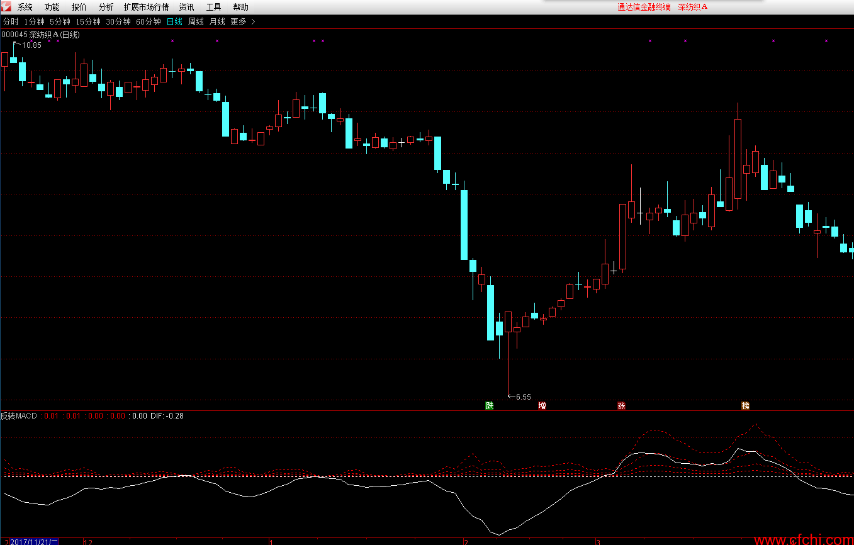Viewport: 854px width, 545px height.
Task: Click the 涨 event marker icon
Action: coord(622,406)
